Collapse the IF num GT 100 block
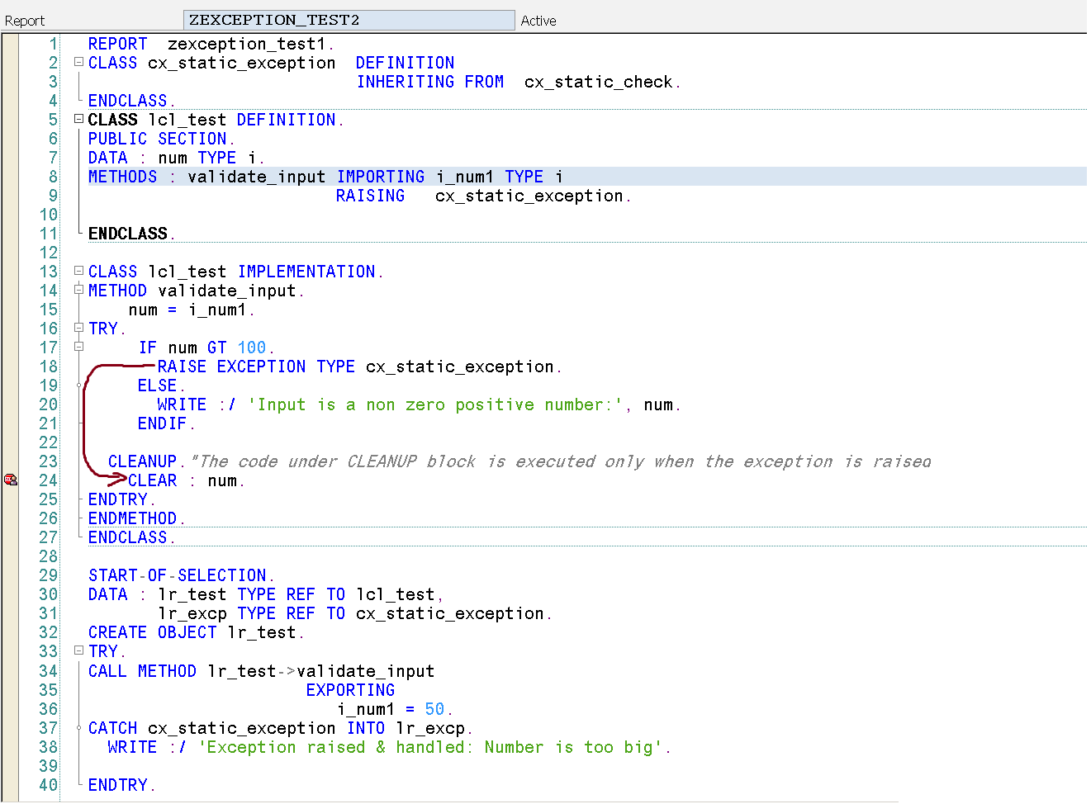 click(78, 347)
